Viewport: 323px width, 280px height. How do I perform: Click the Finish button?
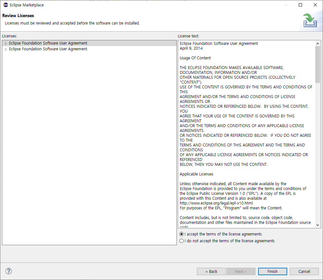pyautogui.click(x=273, y=271)
